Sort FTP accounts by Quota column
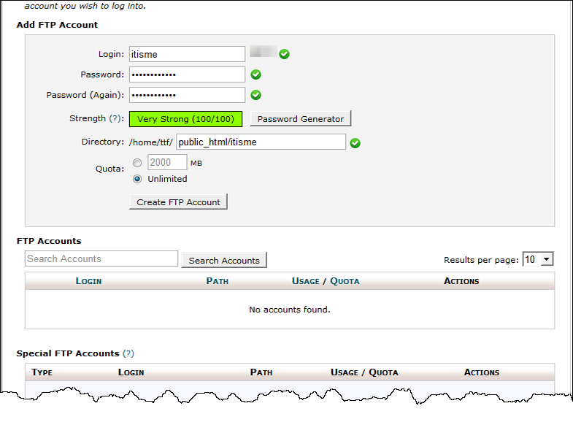This screenshot has width=573, height=433. tap(345, 281)
